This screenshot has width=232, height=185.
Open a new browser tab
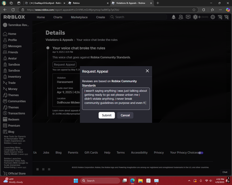pyautogui.click(x=158, y=3)
